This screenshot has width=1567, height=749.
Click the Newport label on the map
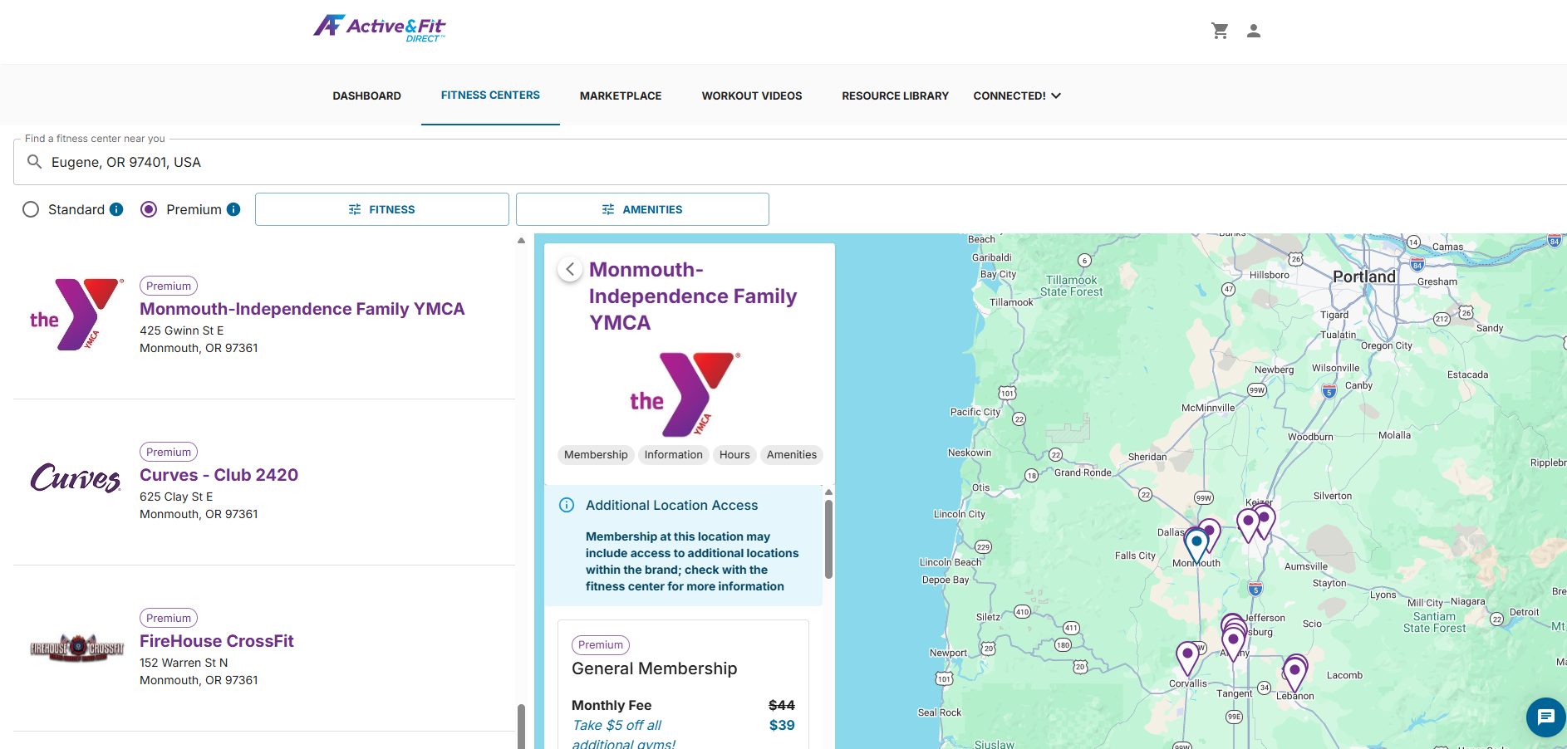[948, 653]
